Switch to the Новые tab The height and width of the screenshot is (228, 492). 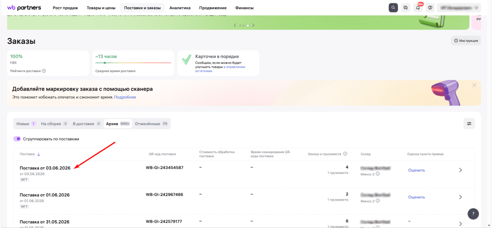[26, 124]
